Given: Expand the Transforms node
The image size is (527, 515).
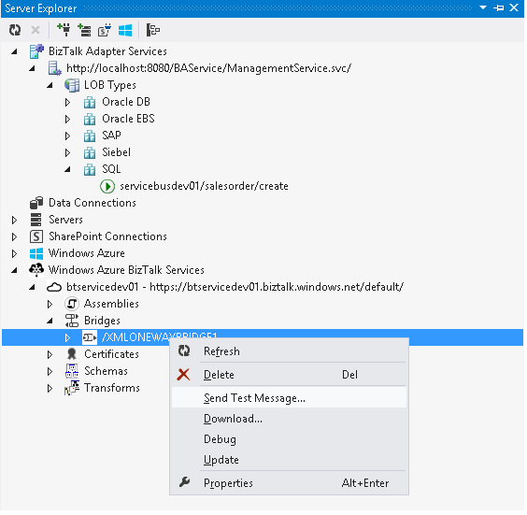Looking at the screenshot, I should [x=50, y=389].
